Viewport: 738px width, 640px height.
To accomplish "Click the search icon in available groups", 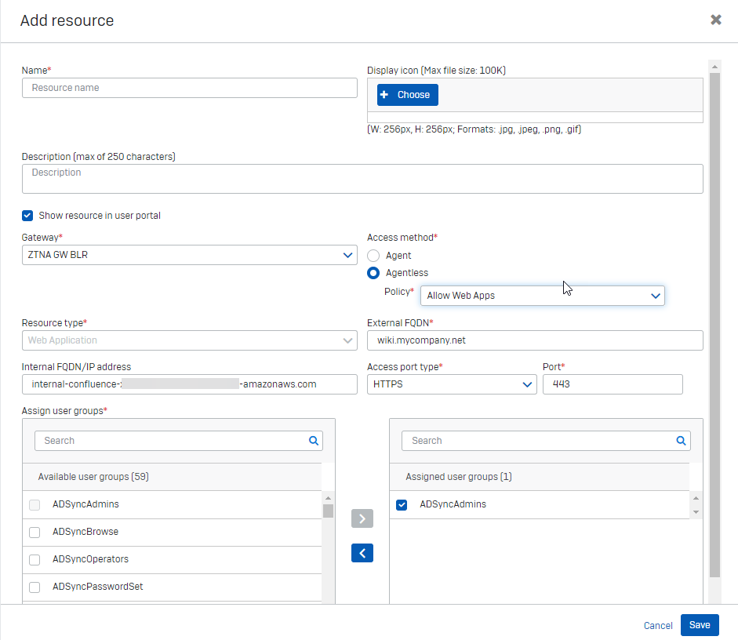I will [x=314, y=441].
